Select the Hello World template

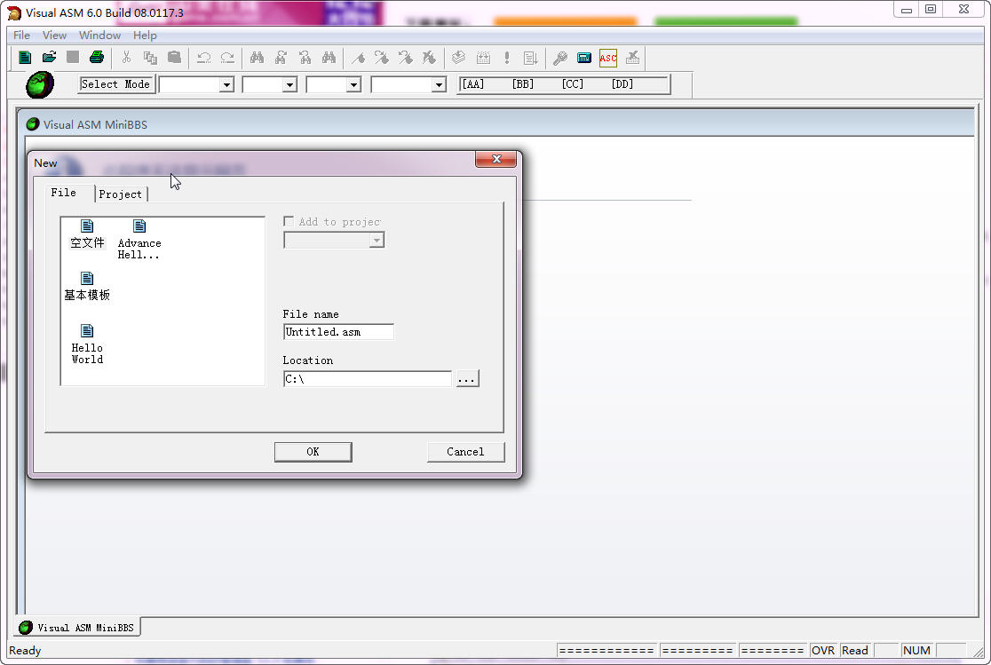(87, 344)
